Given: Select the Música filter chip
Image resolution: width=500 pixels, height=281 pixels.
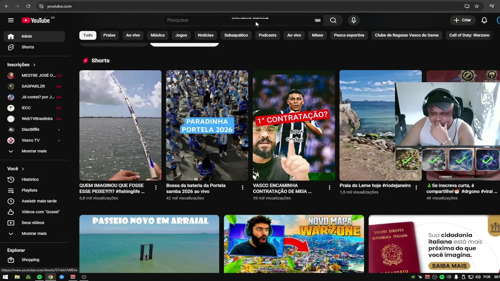Looking at the screenshot, I should click(x=158, y=35).
